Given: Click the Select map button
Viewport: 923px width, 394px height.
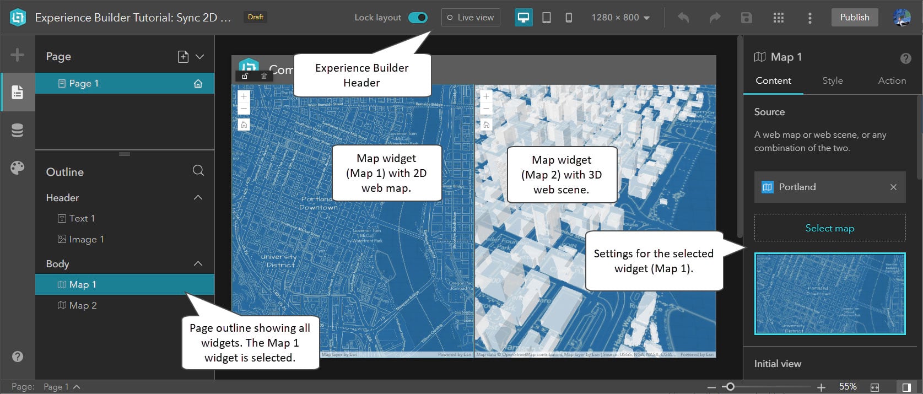Looking at the screenshot, I should [830, 228].
